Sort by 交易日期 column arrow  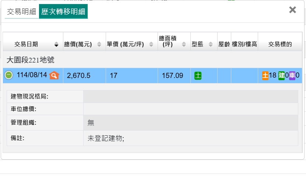pos(56,44)
